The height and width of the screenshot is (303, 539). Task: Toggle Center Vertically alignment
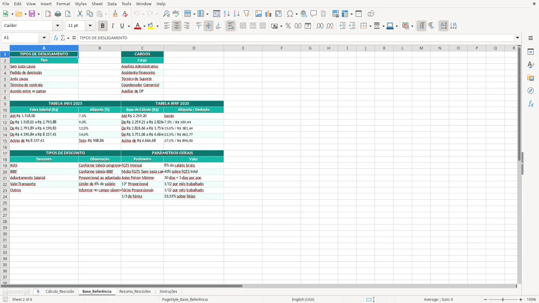208,26
